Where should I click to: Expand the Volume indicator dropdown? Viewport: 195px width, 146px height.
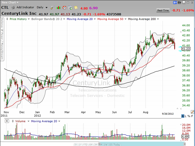pyautogui.click(x=29, y=121)
